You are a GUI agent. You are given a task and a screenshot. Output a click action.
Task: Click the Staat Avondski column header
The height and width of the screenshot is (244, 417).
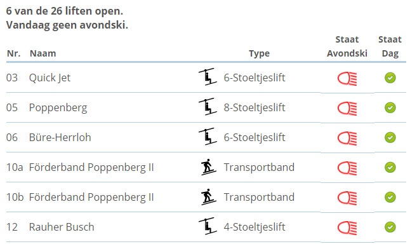pyautogui.click(x=347, y=46)
